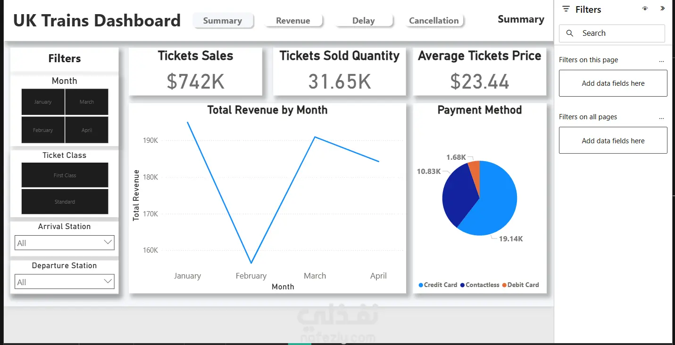Open more options for Filters on this page

tap(661, 60)
